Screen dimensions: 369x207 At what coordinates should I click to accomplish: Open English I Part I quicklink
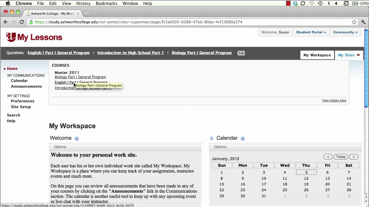point(59,53)
